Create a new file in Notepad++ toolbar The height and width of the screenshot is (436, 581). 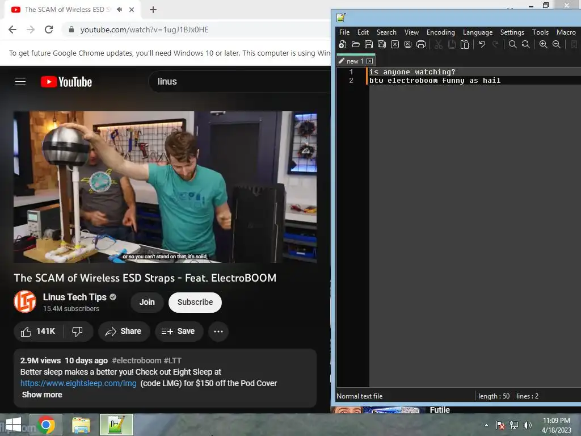click(x=342, y=44)
